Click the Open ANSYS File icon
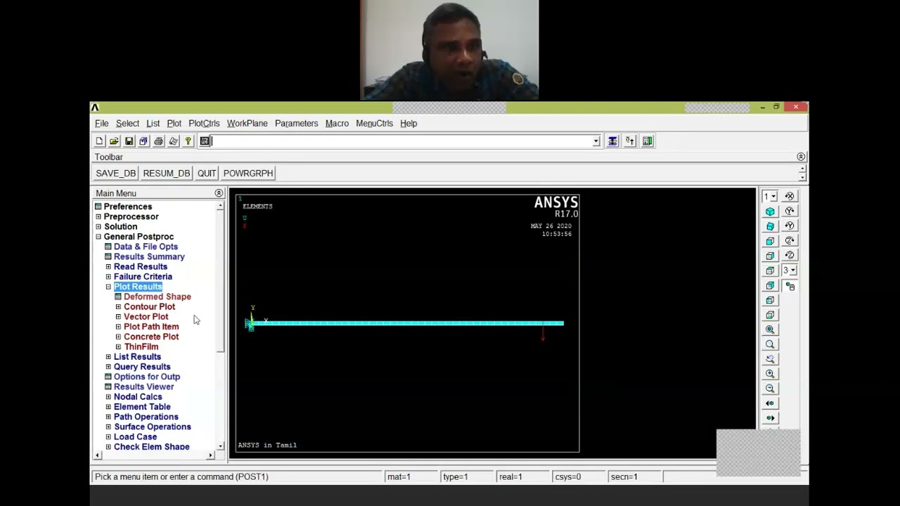Image resolution: width=900 pixels, height=506 pixels. click(x=114, y=141)
